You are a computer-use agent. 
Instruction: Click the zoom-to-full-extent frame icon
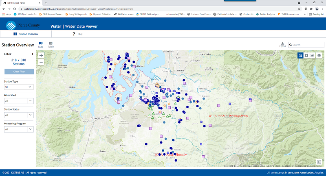coord(306,55)
